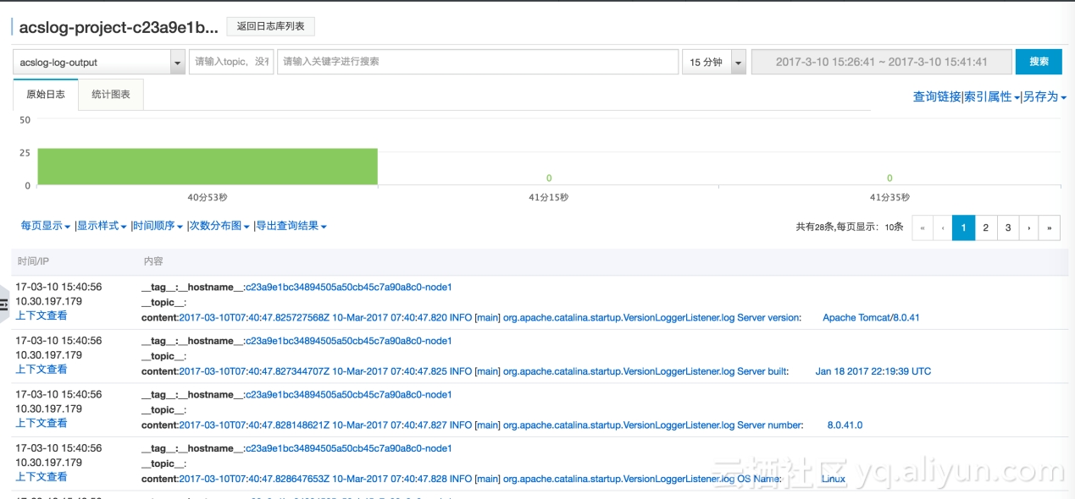Open the collapsed side panel hexagon icon
This screenshot has height=499, width=1075.
tap(4, 300)
